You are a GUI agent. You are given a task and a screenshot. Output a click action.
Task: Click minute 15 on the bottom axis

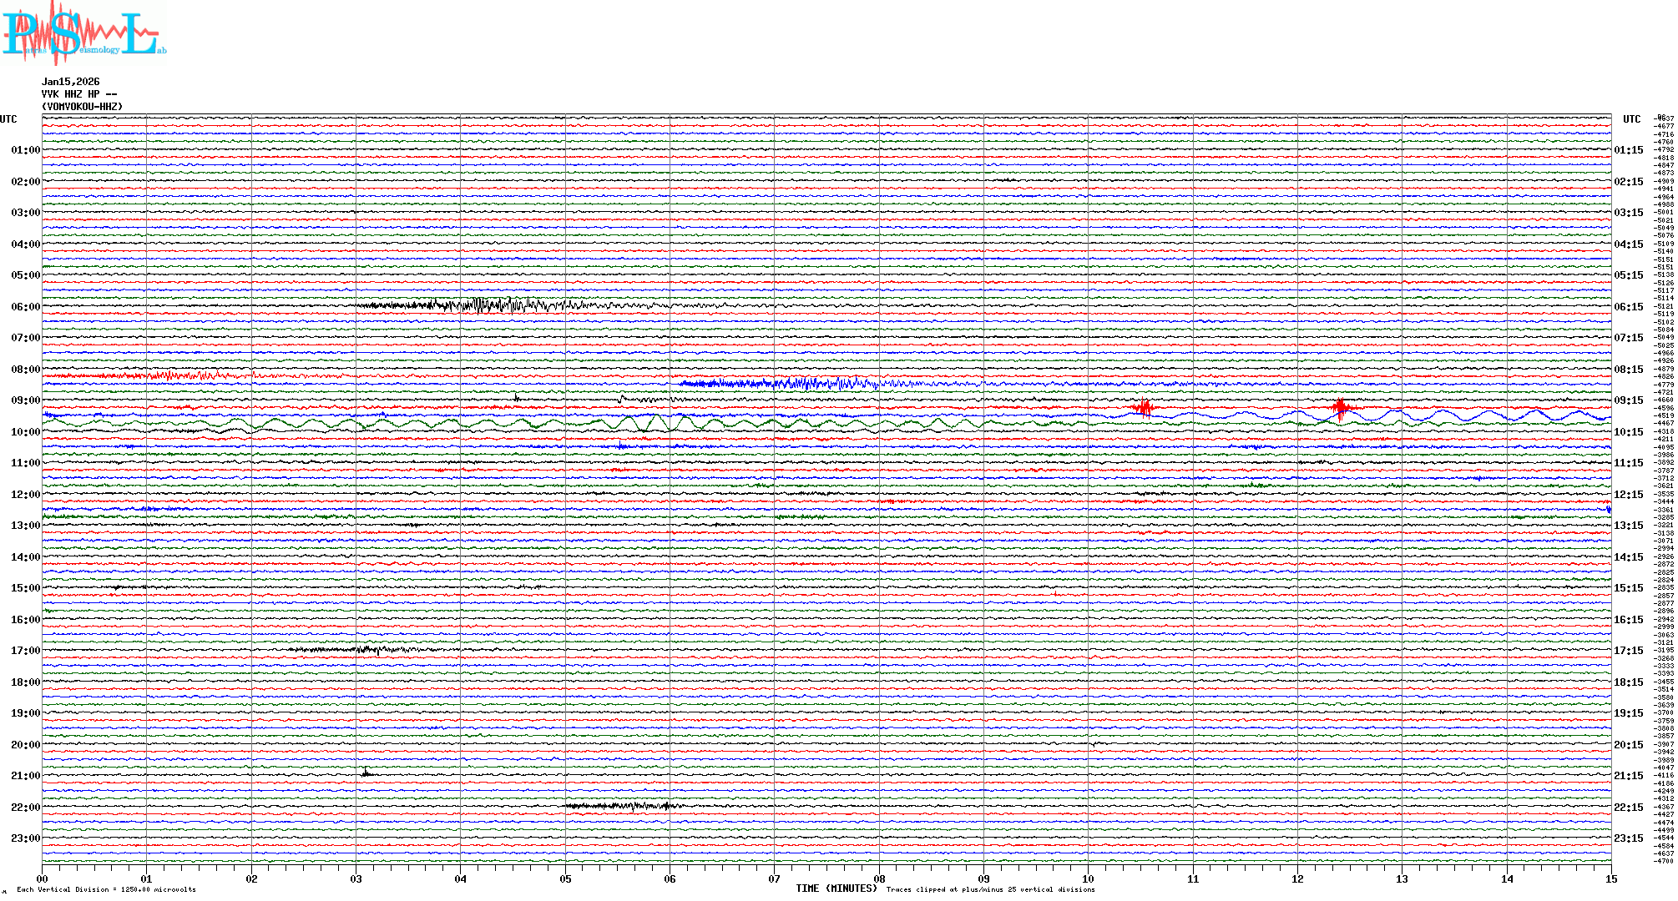point(1610,878)
